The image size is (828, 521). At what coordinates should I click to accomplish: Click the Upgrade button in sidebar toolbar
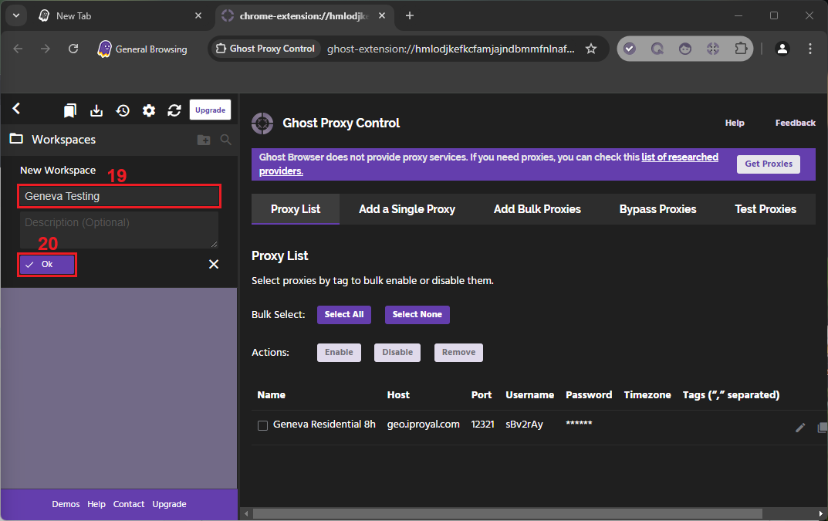210,110
